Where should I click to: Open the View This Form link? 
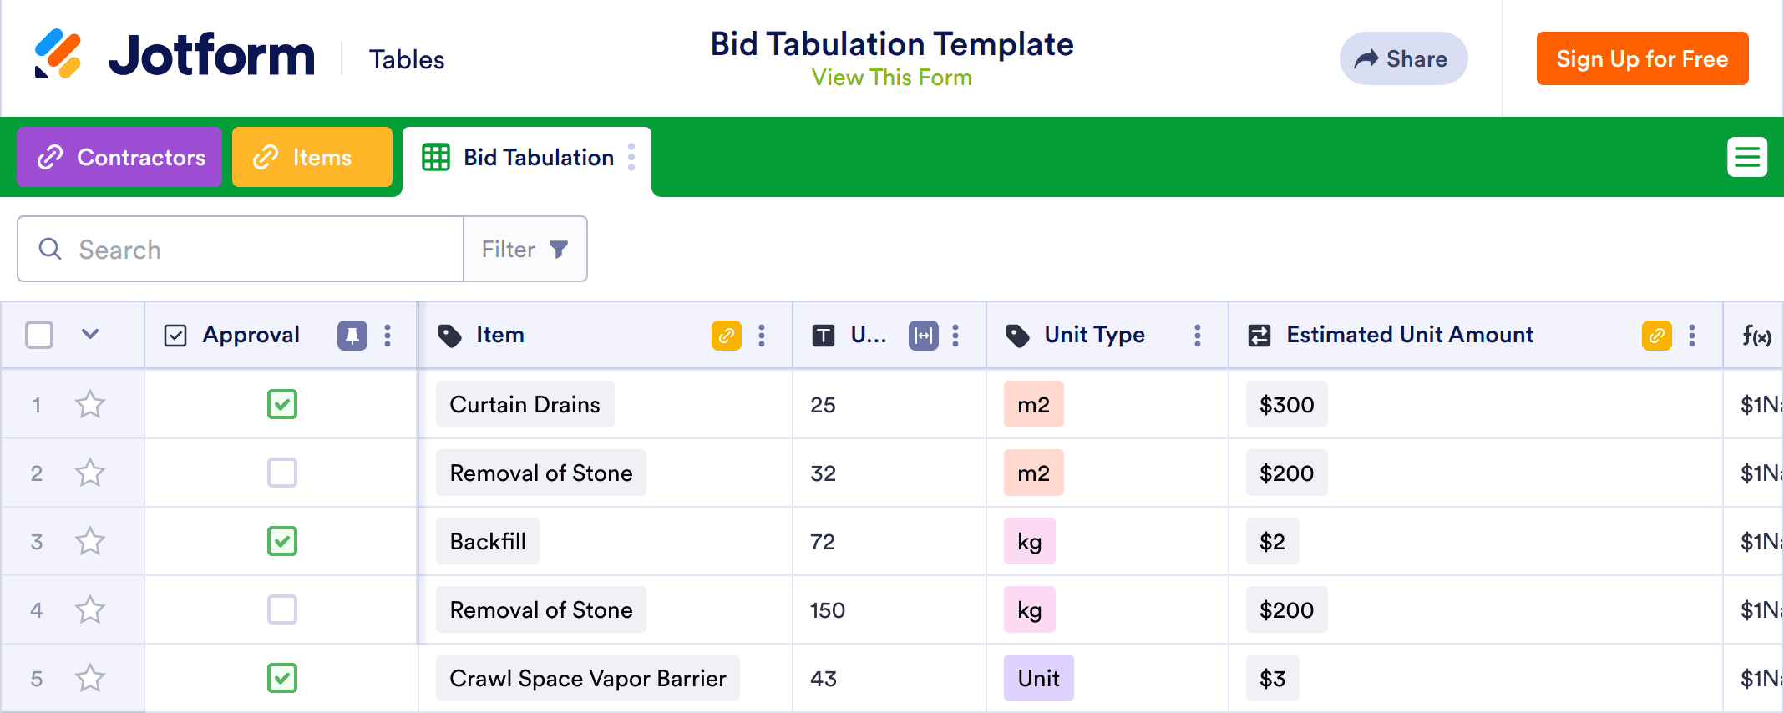[x=891, y=78]
